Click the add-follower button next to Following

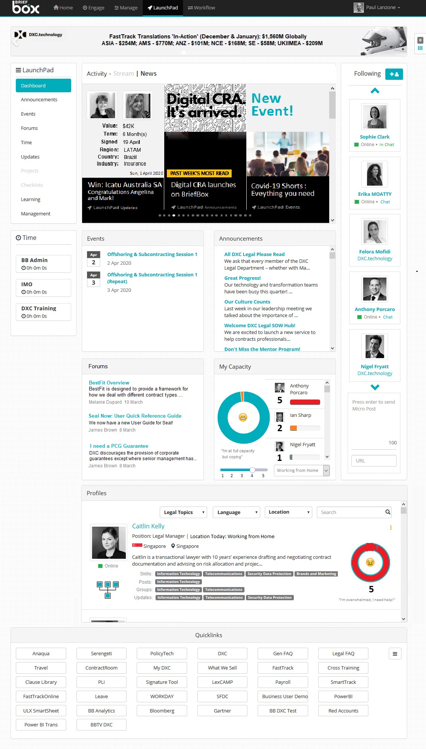394,74
